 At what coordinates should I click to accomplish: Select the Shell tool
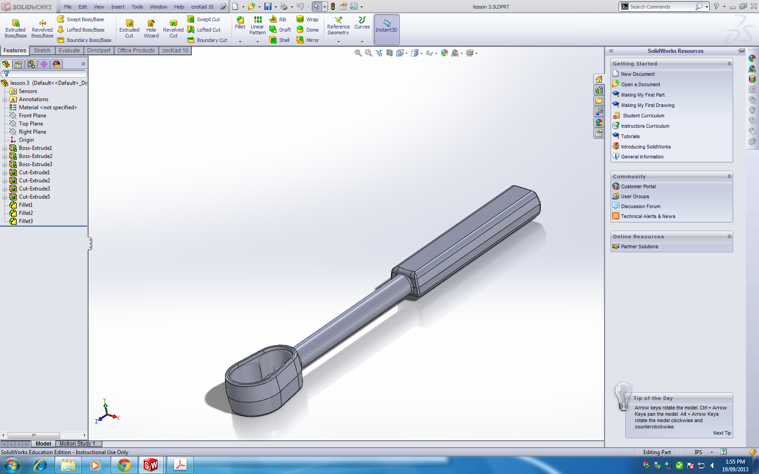tap(279, 40)
